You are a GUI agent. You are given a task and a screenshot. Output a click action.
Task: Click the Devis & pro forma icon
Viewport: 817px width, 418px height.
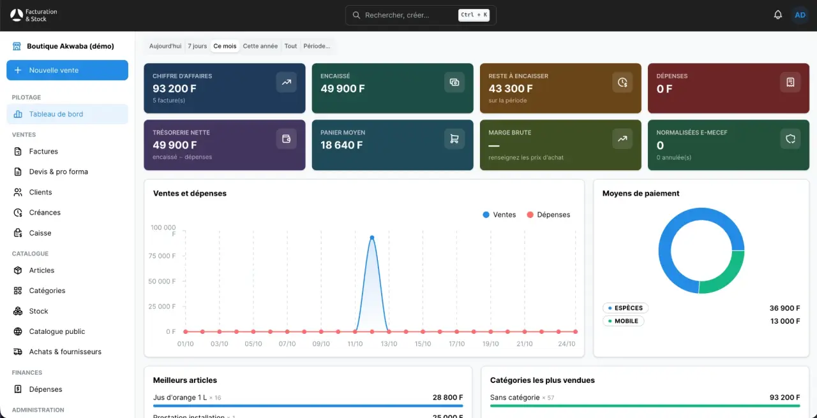(18, 171)
